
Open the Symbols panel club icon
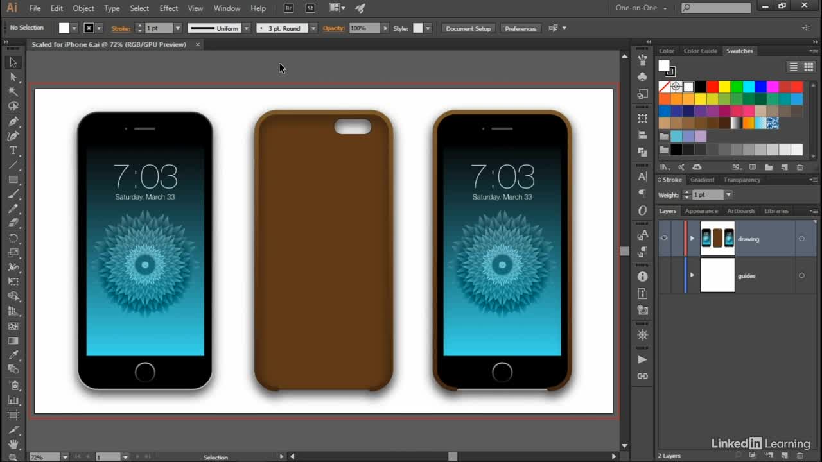pos(642,77)
